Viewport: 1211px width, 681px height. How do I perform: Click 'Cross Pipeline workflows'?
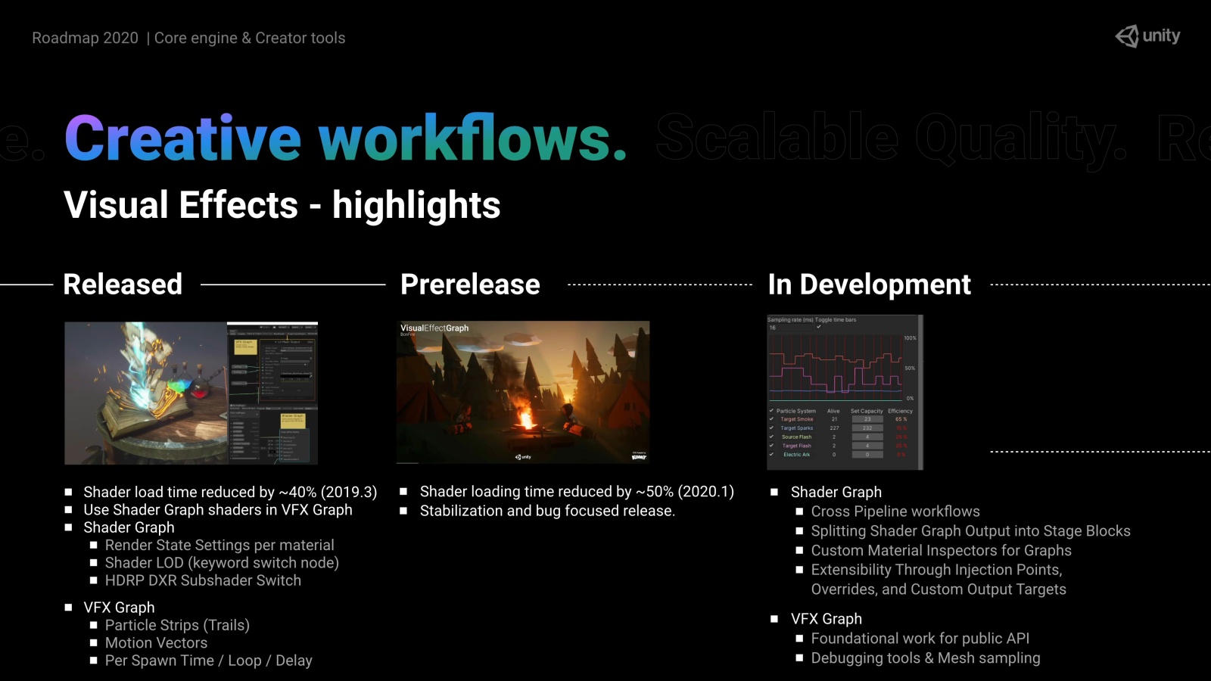895,512
